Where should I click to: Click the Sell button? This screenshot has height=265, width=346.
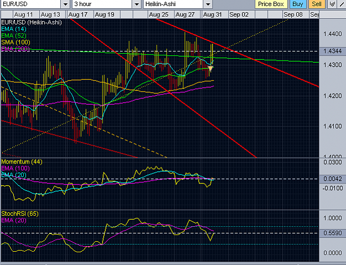coord(317,4)
